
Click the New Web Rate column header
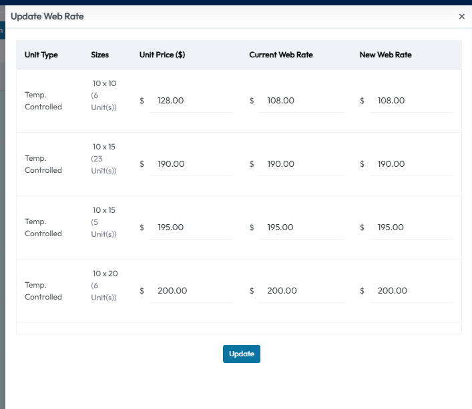click(x=385, y=55)
